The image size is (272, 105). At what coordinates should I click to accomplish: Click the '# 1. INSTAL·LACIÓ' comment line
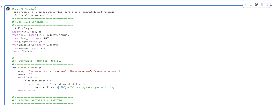24,9
